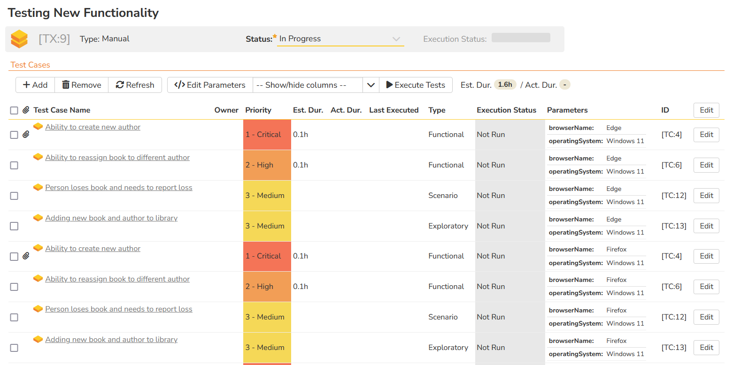
Task: Toggle the select-all checkbox in the table header
Action: point(14,110)
